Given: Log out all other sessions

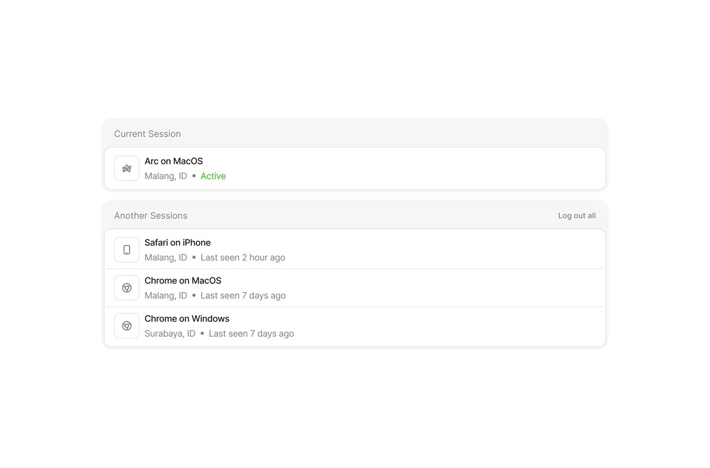Looking at the screenshot, I should pos(577,216).
